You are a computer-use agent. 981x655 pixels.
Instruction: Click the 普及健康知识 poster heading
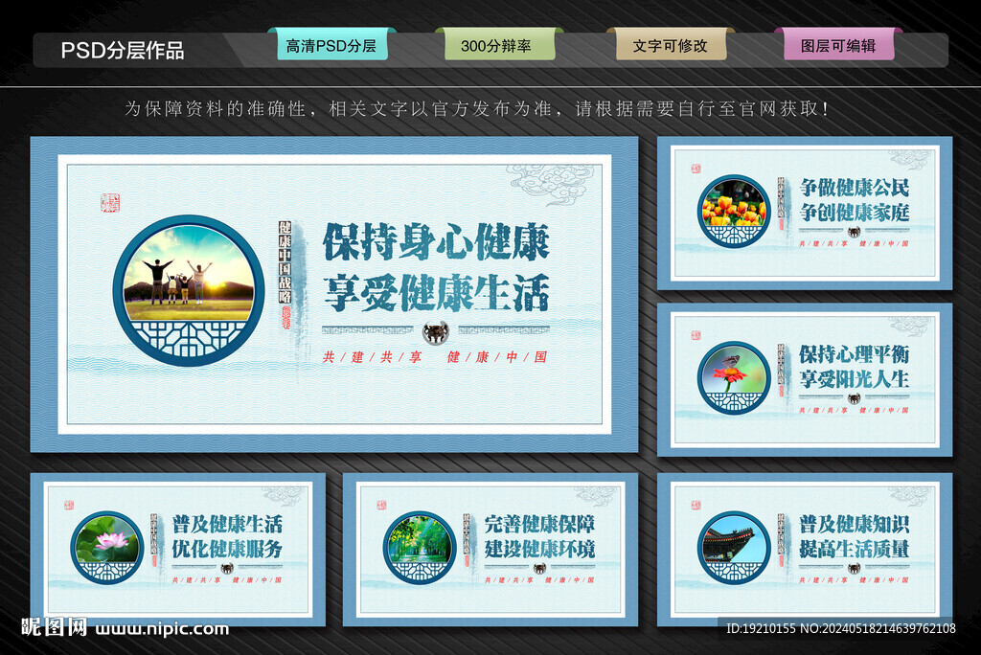(x=854, y=524)
